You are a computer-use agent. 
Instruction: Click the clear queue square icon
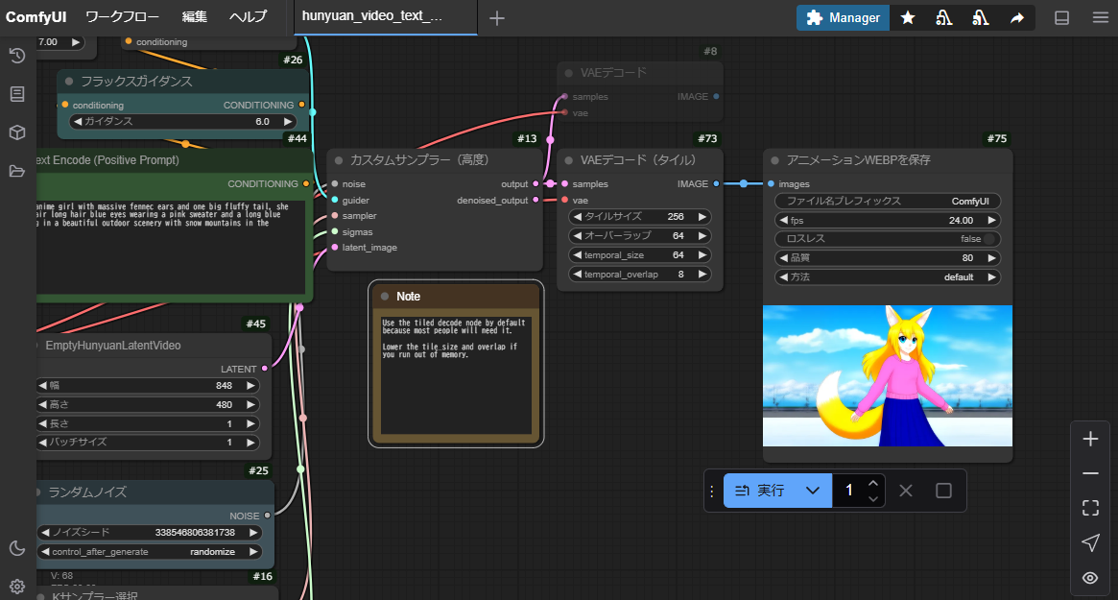943,491
